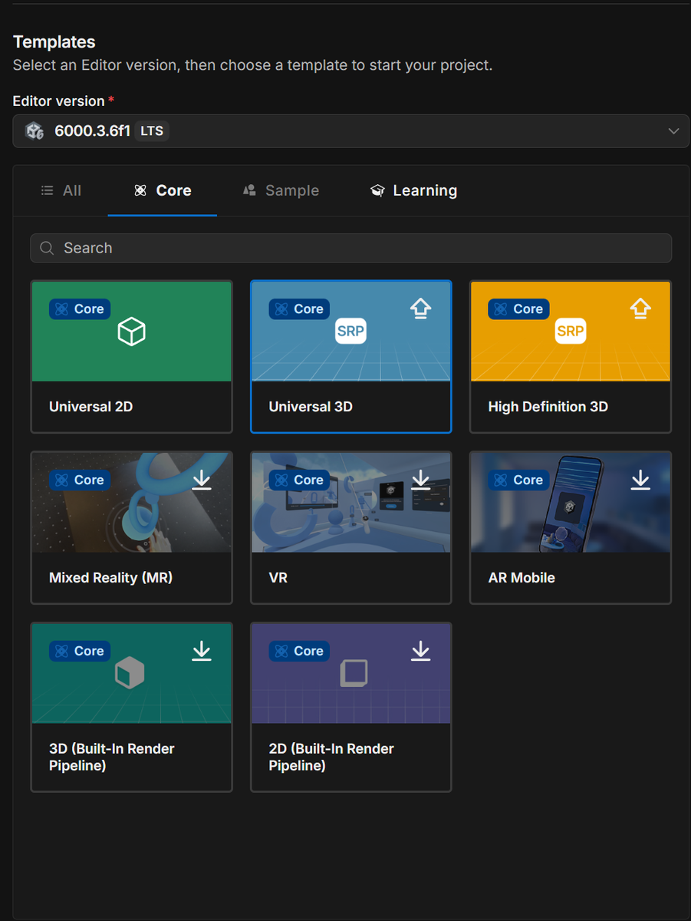Click the SRP badge on High Definition 3D
Screen dimensions: 691x921
pos(571,332)
